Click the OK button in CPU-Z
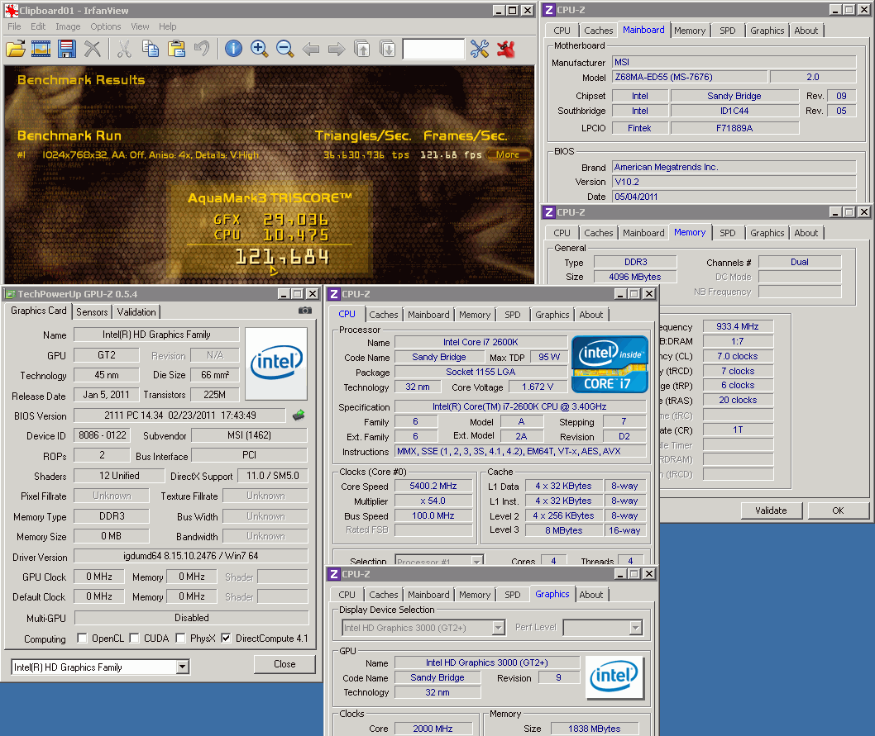 pyautogui.click(x=838, y=510)
